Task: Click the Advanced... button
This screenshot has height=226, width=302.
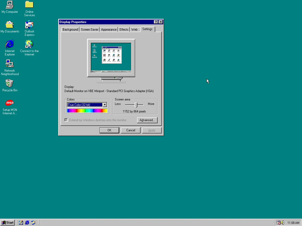Action: (147, 120)
